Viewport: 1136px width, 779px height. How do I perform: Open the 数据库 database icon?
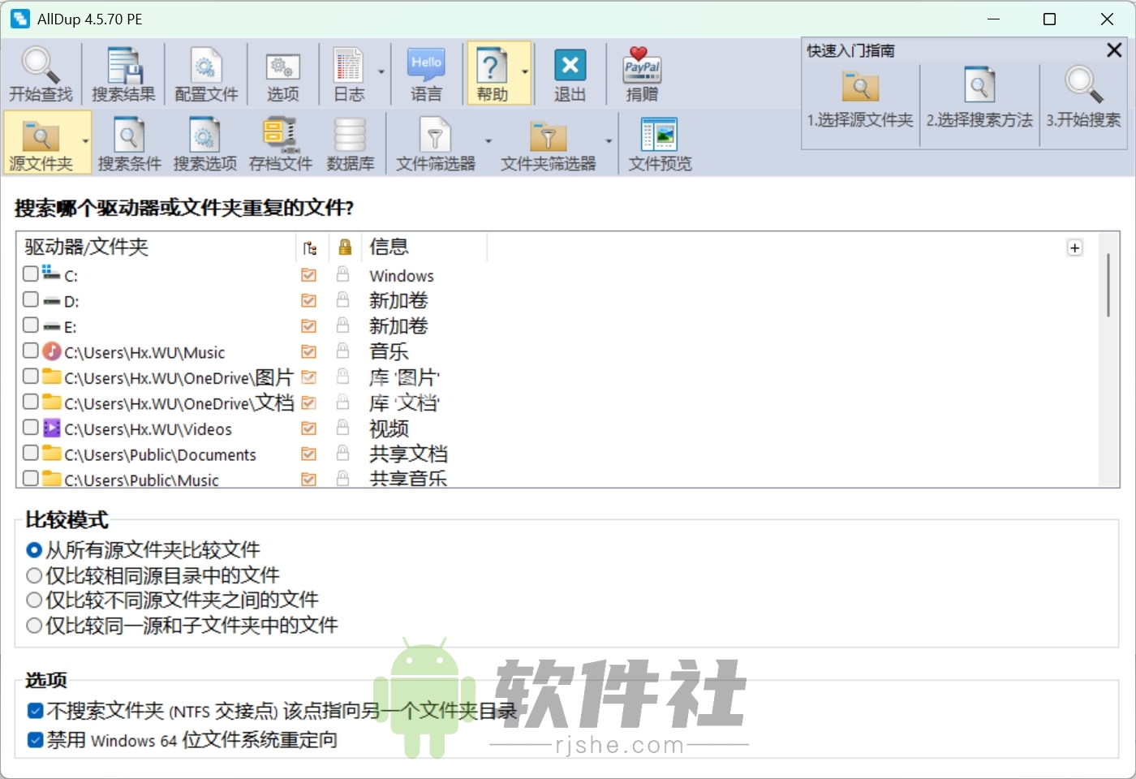[351, 136]
